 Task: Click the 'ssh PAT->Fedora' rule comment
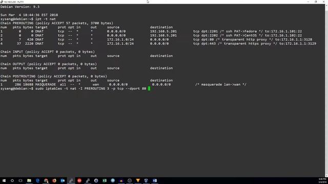(241, 31)
